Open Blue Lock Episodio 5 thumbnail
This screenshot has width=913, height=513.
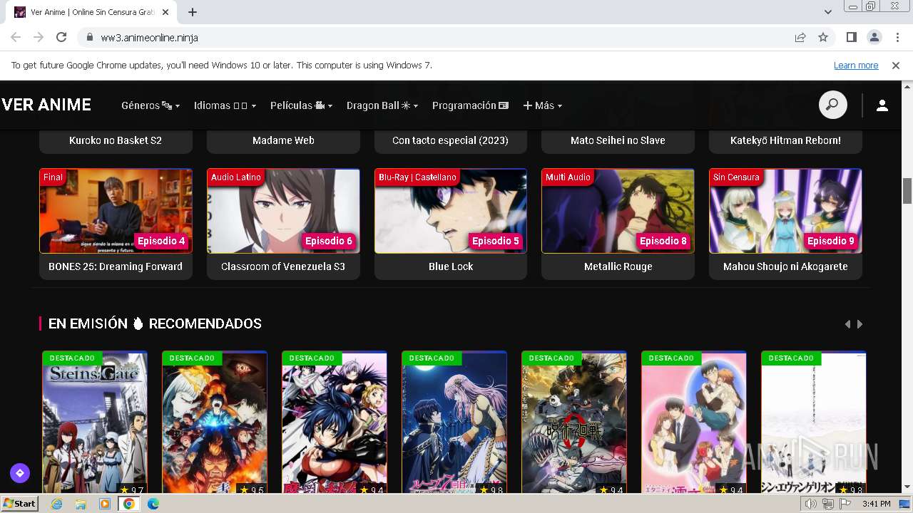tap(451, 211)
